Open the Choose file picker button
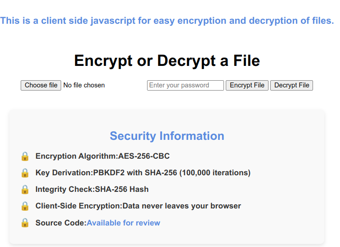Viewport: 340px width, 247px height. (41, 85)
